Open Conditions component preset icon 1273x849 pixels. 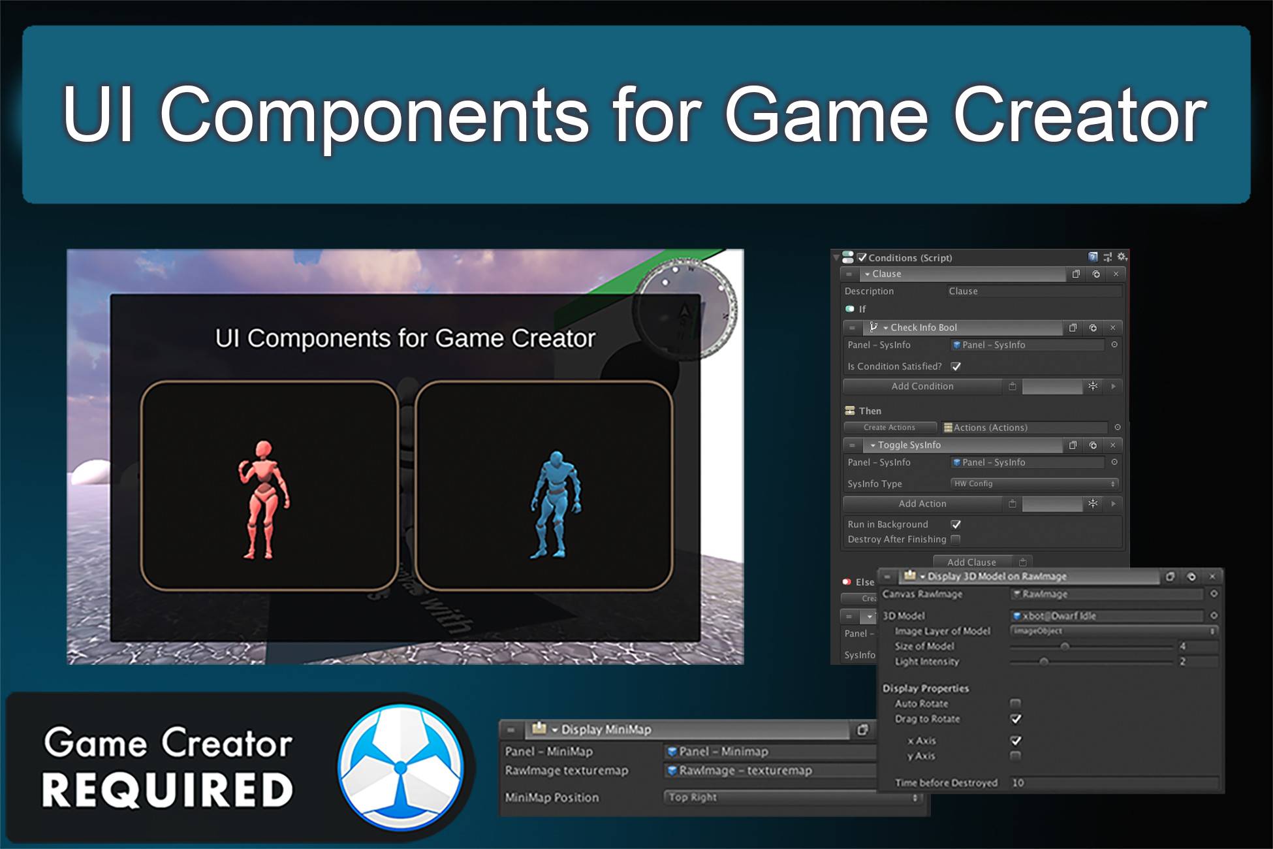coord(1107,257)
